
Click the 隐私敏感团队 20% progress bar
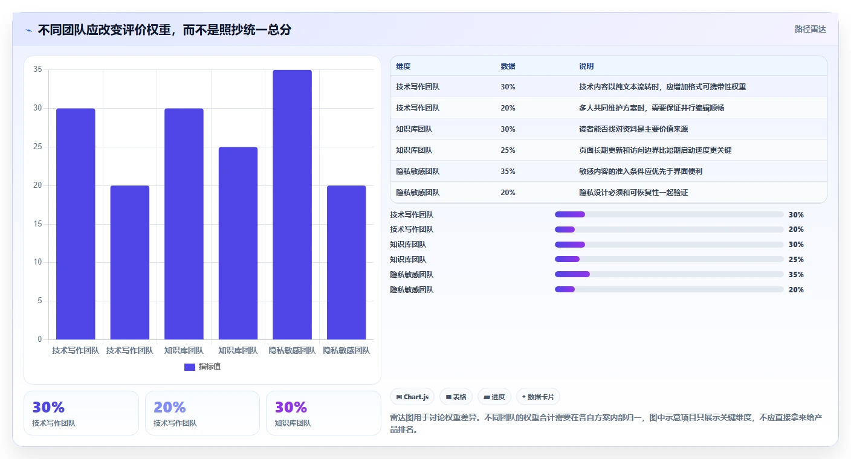pos(669,289)
